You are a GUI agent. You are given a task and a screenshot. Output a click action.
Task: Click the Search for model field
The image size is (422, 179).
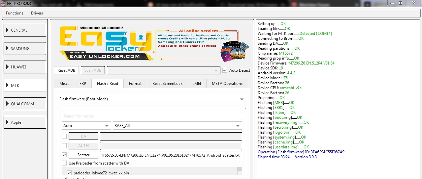[152, 116]
